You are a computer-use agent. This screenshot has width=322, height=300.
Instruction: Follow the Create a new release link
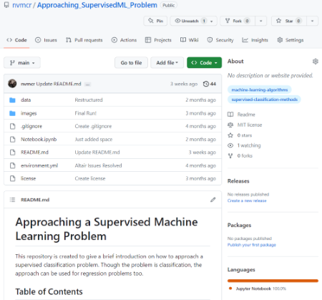click(x=247, y=200)
